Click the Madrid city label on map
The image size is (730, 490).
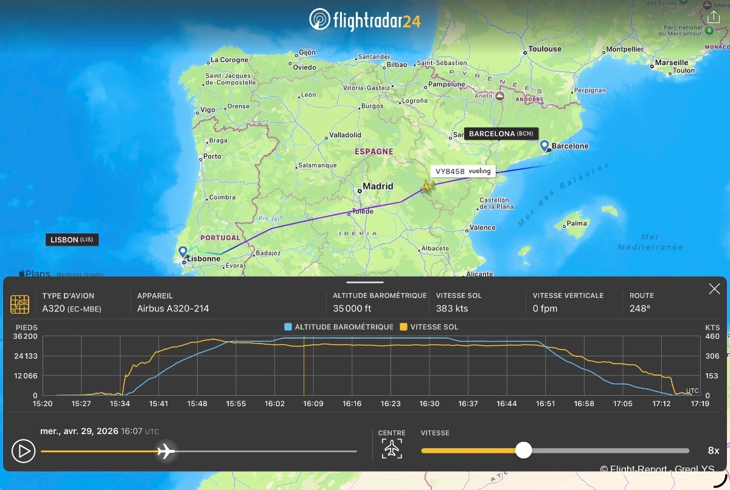(378, 187)
